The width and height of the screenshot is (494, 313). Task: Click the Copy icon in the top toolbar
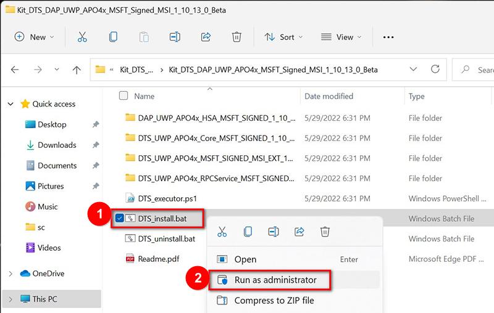tap(113, 37)
